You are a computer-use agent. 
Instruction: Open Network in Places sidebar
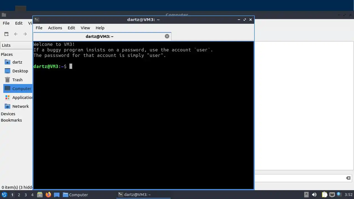(20, 106)
